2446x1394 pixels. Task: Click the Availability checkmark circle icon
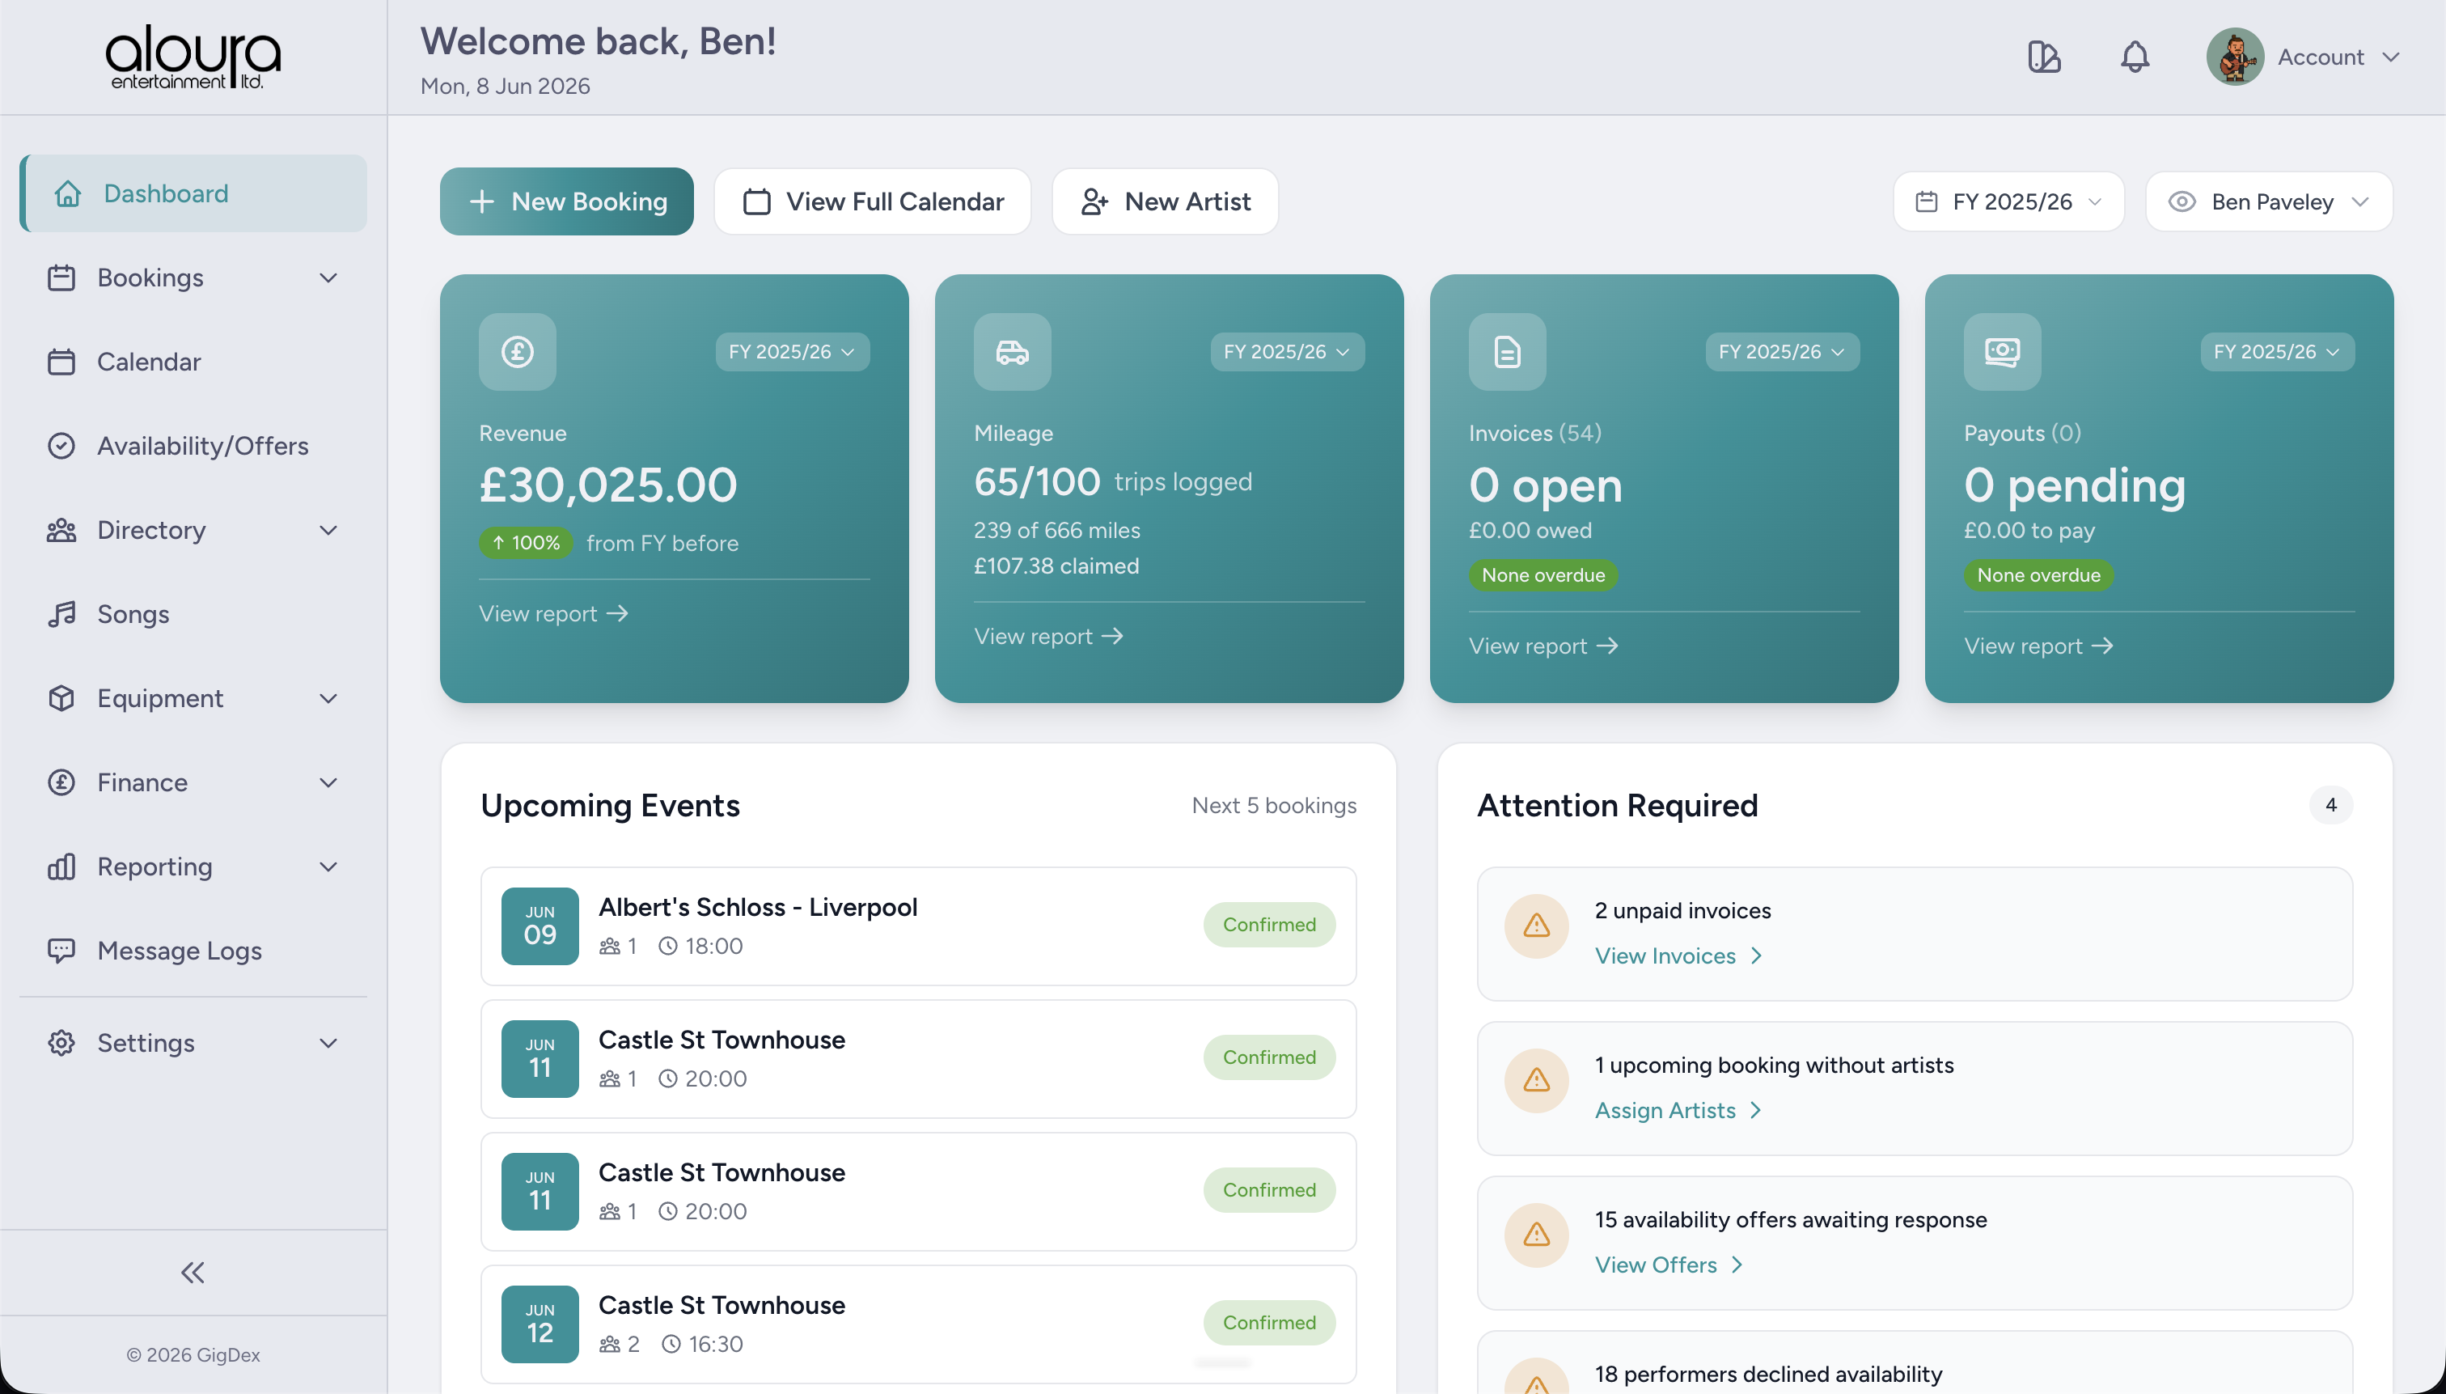click(x=61, y=446)
